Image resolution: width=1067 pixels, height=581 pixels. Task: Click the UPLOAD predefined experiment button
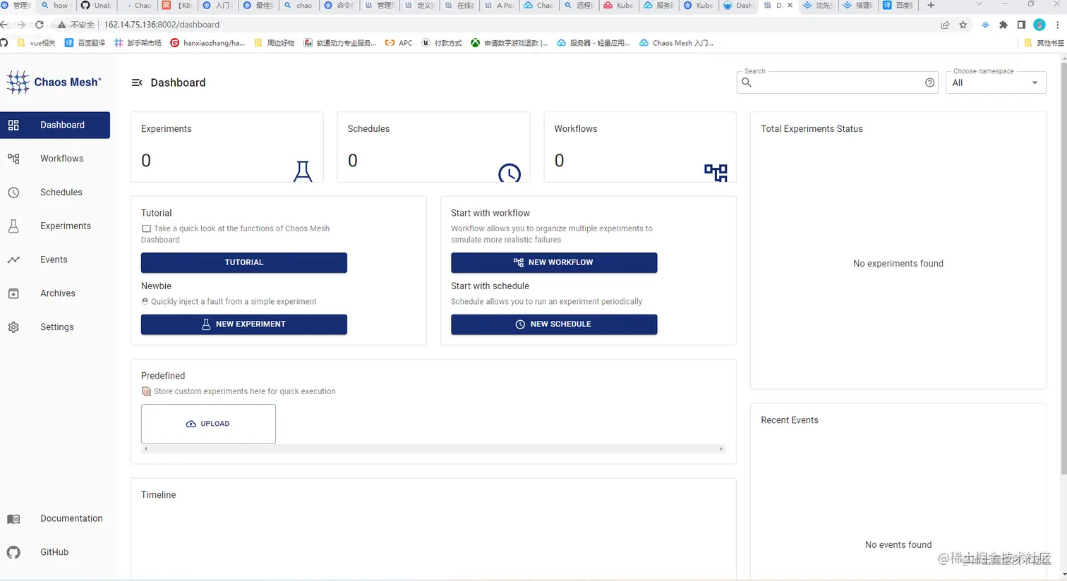208,424
